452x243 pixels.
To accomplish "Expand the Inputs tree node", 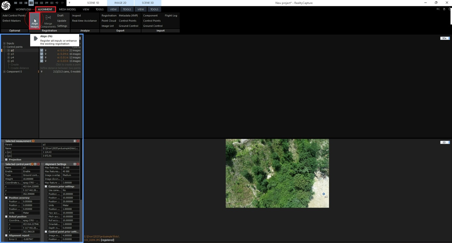I will tap(5, 43).
